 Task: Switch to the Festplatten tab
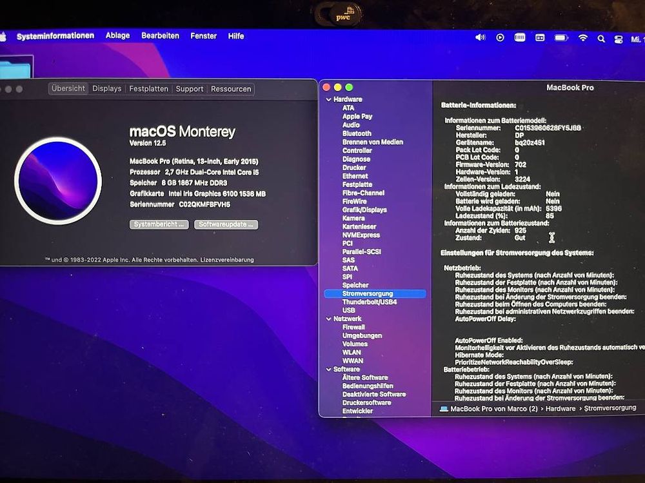point(148,89)
